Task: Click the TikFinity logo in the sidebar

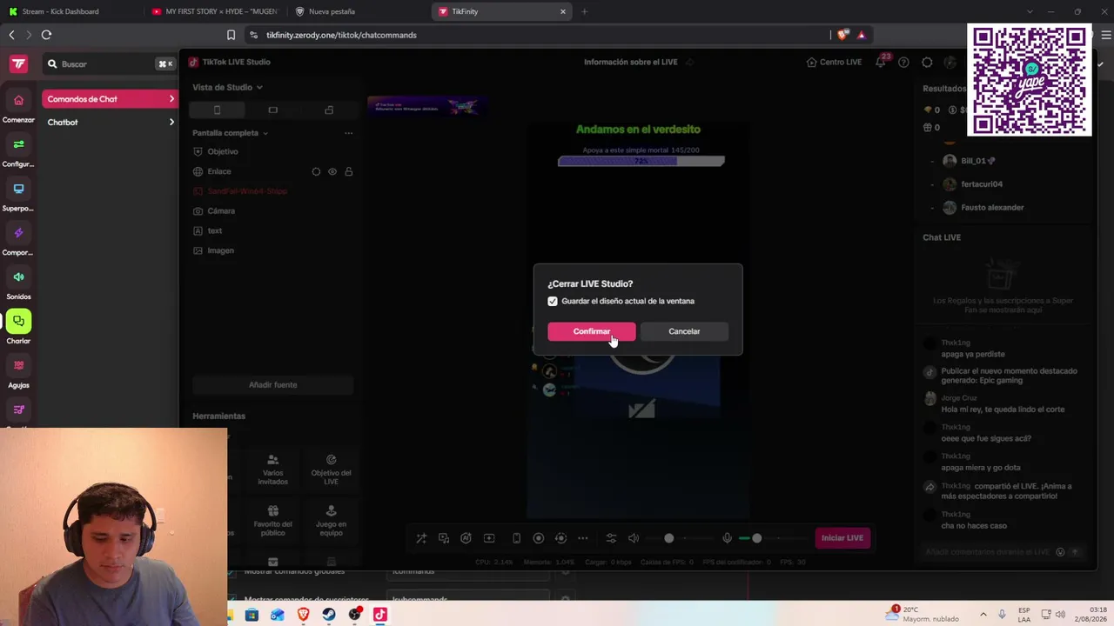Action: coord(18,63)
